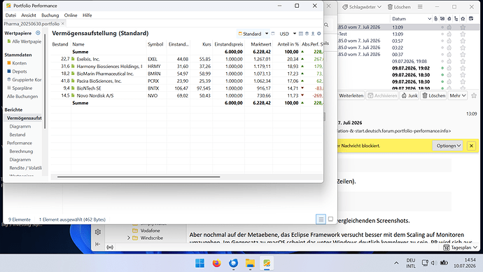Viewport: 483px width, 272px height.
Task: Click the list view icon in file explorer status bar
Action: pyautogui.click(x=321, y=219)
